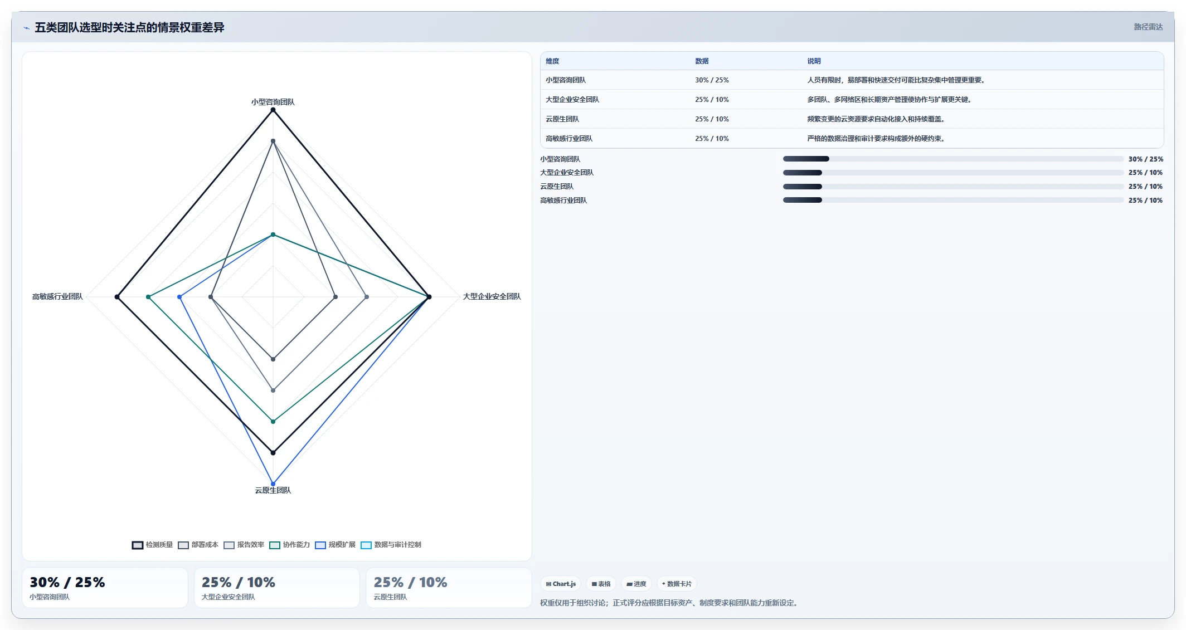Click the 云原生团队 progress bar
1186x630 pixels.
(953, 187)
